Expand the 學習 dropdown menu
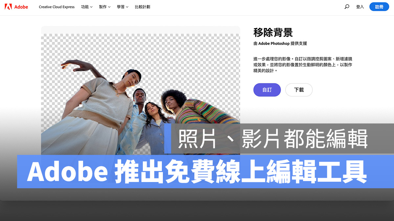Image resolution: width=394 pixels, height=221 pixels. click(x=122, y=7)
